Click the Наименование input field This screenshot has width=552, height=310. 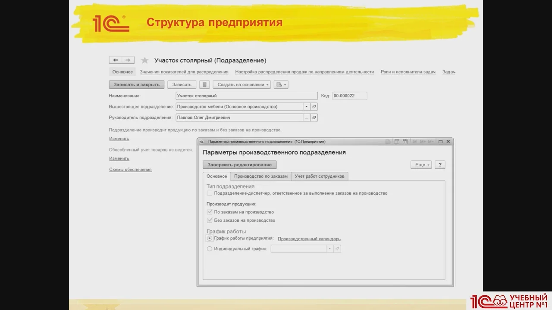point(247,96)
